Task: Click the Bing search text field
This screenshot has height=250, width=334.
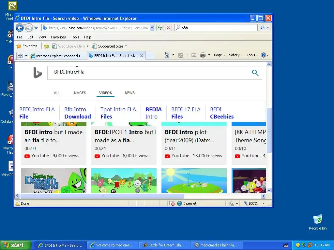Action: (149, 73)
